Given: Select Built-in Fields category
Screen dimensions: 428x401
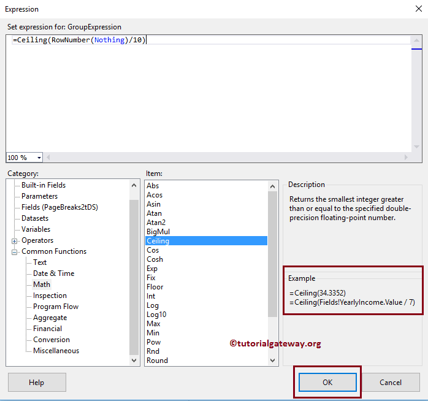Looking at the screenshot, I should [x=44, y=185].
